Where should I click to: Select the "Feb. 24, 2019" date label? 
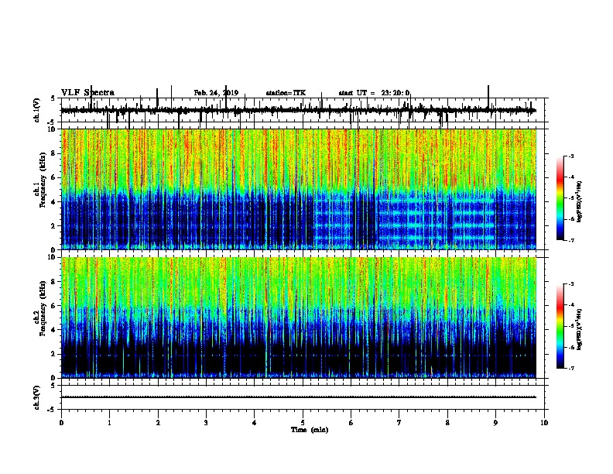[216, 93]
